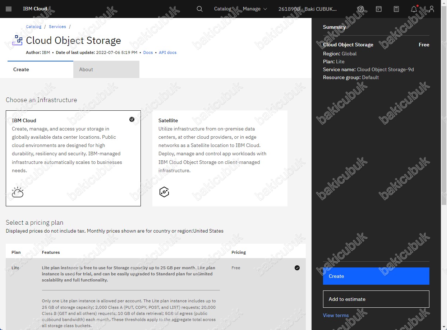Choose the Satellite infrastructure card
The width and height of the screenshot is (447, 330).
220,158
